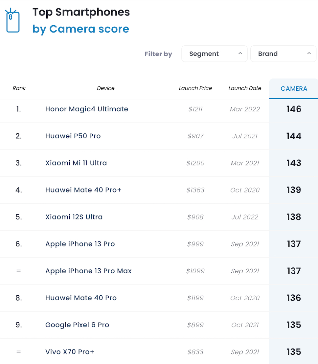Screen dimensions: 318x364
Task: Click the Rank column header
Action: click(19, 88)
